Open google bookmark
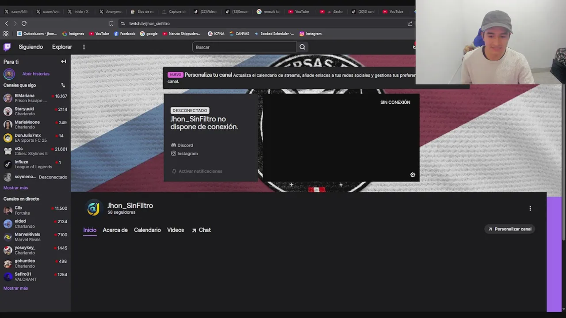 point(149,34)
